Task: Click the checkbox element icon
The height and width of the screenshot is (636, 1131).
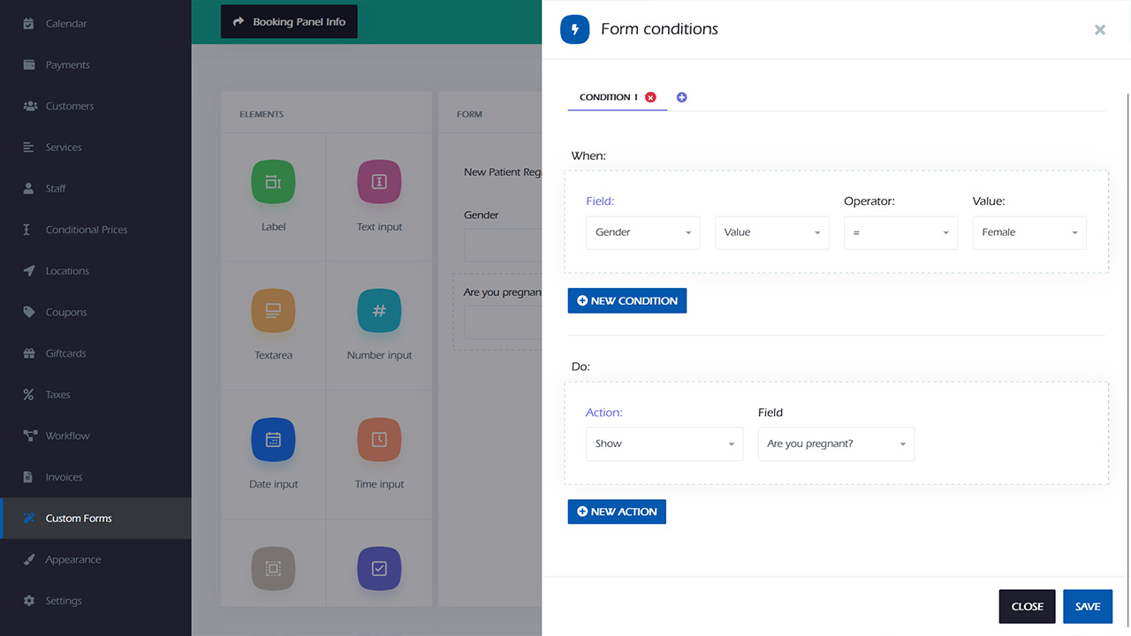Action: point(379,569)
